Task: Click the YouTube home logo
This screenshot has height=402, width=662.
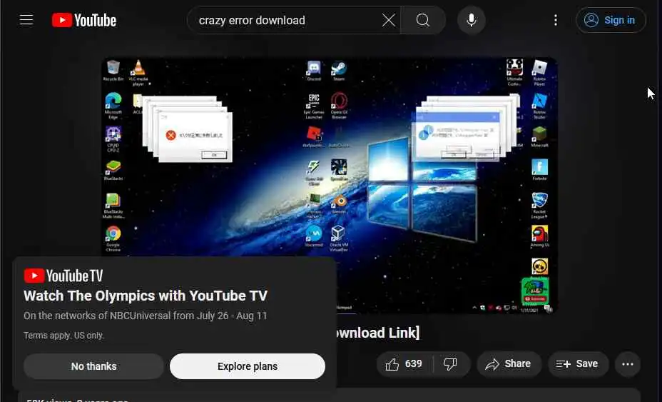Action: pos(84,20)
